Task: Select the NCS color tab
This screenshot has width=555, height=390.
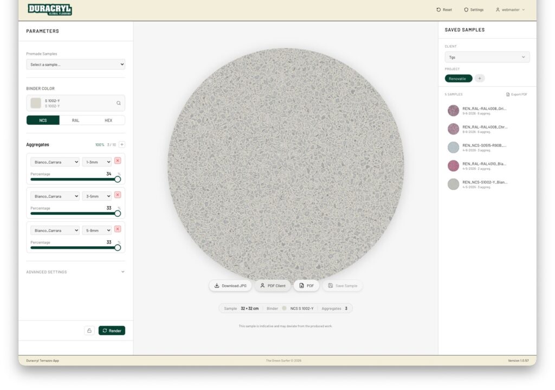Action: [43, 120]
